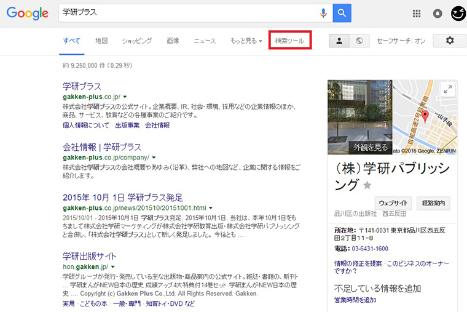Open the 出版事業 sitelink
The width and height of the screenshot is (467, 312).
[x=127, y=126]
